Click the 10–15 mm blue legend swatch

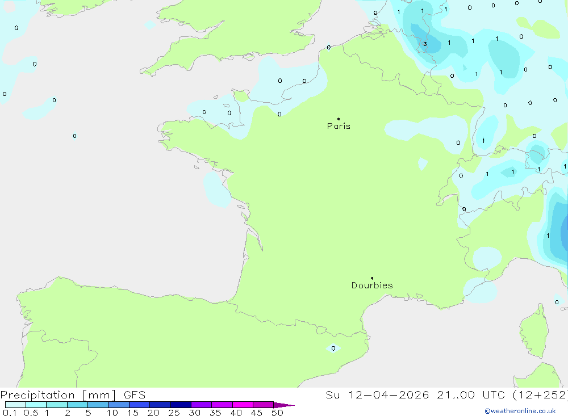119,405
